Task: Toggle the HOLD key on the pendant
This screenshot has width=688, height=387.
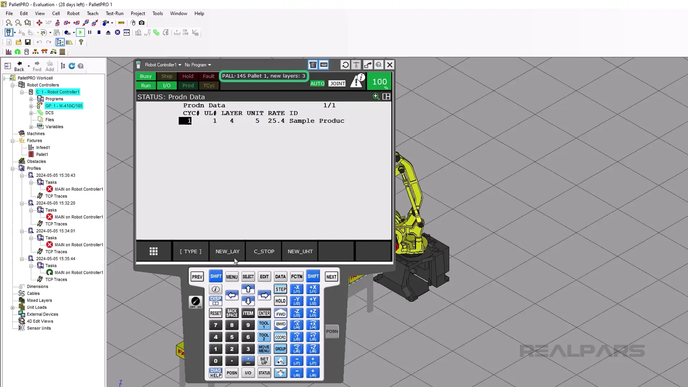Action: click(281, 301)
